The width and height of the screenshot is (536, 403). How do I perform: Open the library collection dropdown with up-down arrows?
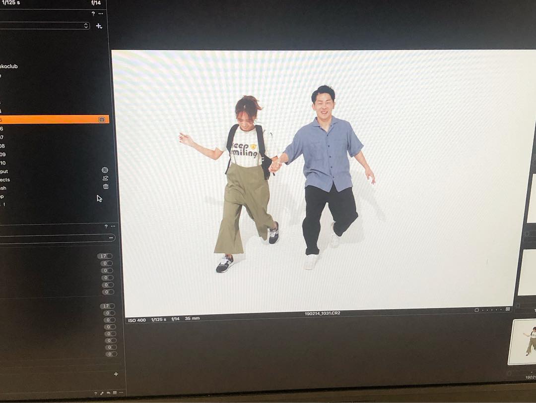pos(86,26)
